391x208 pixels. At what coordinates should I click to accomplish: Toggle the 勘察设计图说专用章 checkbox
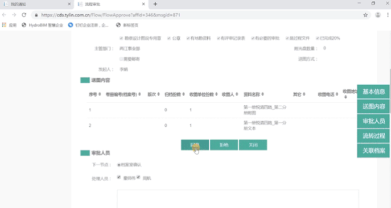(121, 38)
